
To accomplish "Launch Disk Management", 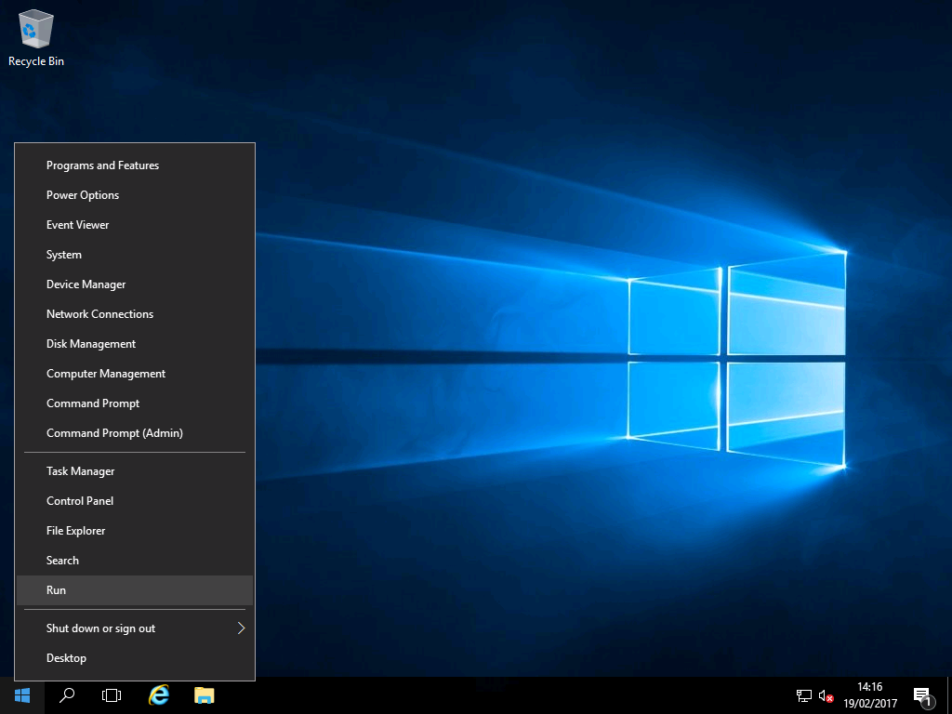I will tap(135, 344).
